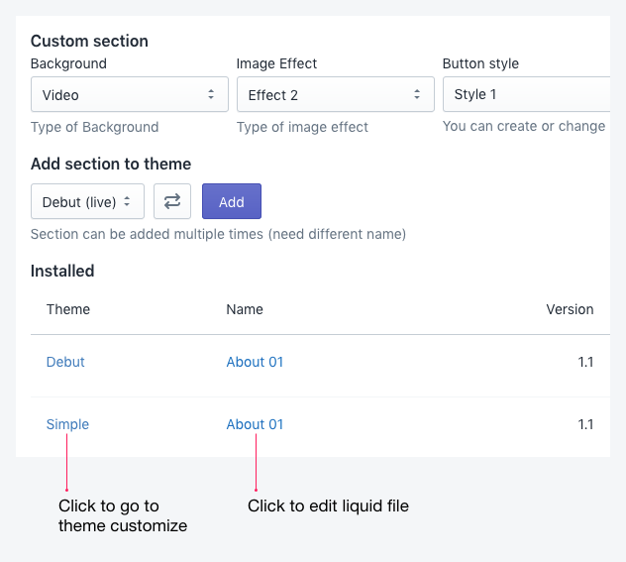The height and width of the screenshot is (562, 626).
Task: Expand the Button style dropdown showing Style 1
Action: 526,94
